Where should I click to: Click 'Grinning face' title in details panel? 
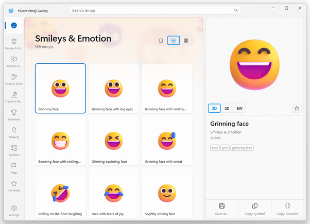pyautogui.click(x=229, y=124)
